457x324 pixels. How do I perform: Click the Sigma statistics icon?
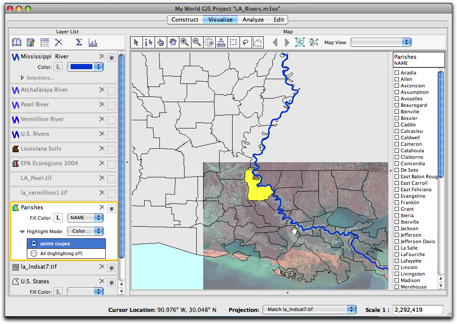(x=79, y=42)
